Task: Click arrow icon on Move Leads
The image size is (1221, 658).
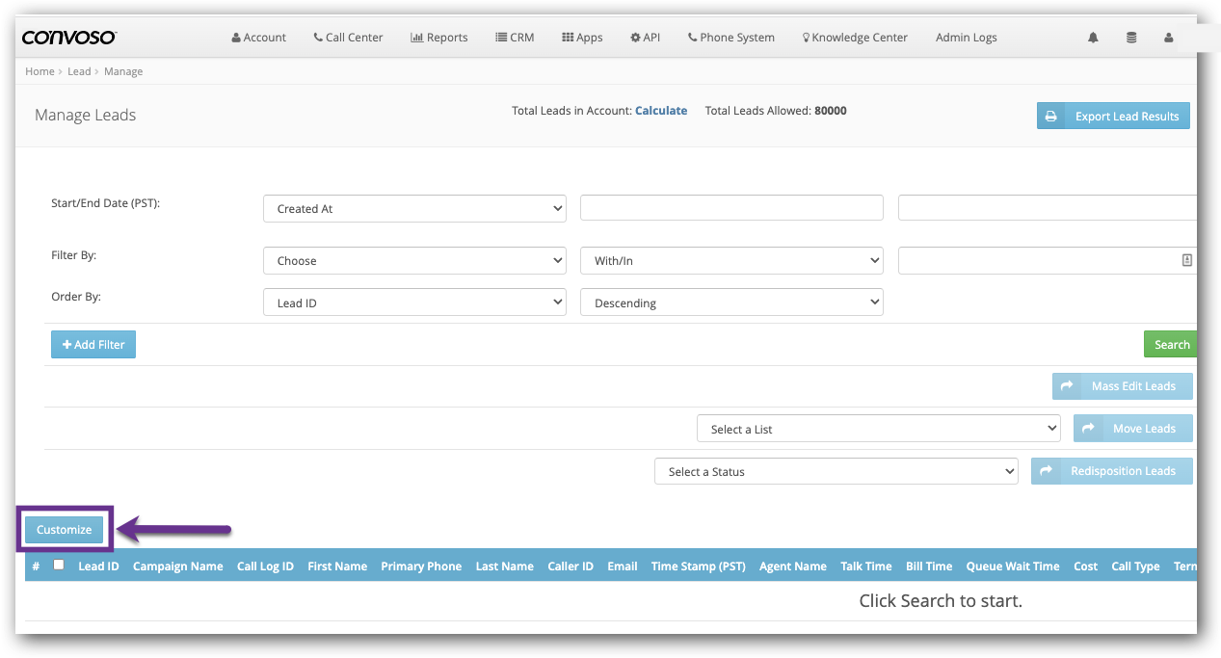Action: click(1088, 429)
